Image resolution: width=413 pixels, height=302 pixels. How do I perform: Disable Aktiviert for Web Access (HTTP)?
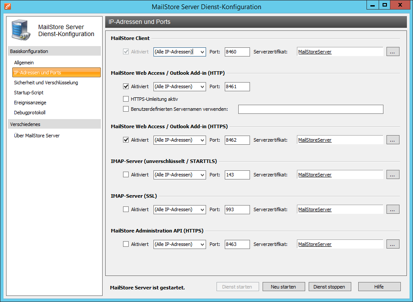[126, 86]
